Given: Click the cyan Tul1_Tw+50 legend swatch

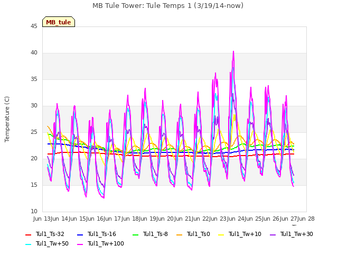Looking at the screenshot, I should coord(28,244).
